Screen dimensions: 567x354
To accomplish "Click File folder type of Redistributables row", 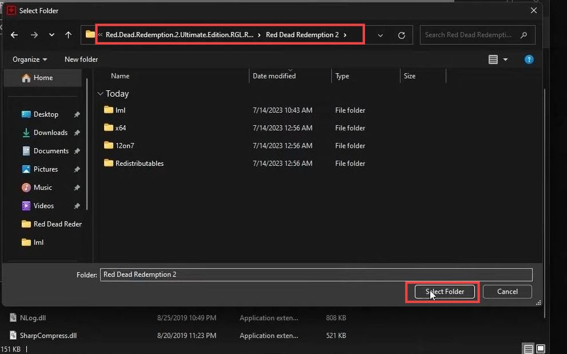I will (x=350, y=164).
